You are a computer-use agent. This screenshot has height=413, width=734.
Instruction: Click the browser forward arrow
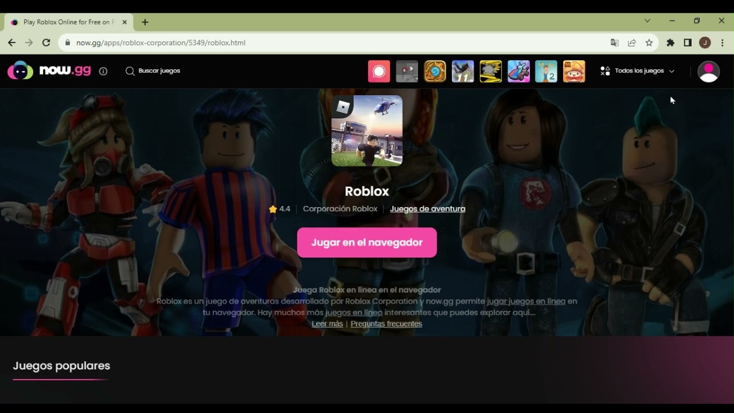pyautogui.click(x=29, y=42)
